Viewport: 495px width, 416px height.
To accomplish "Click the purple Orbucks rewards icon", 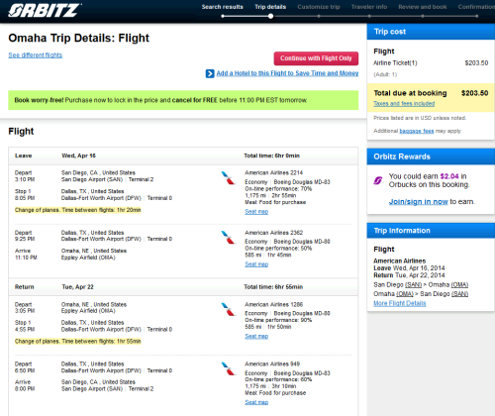I will click(x=378, y=180).
